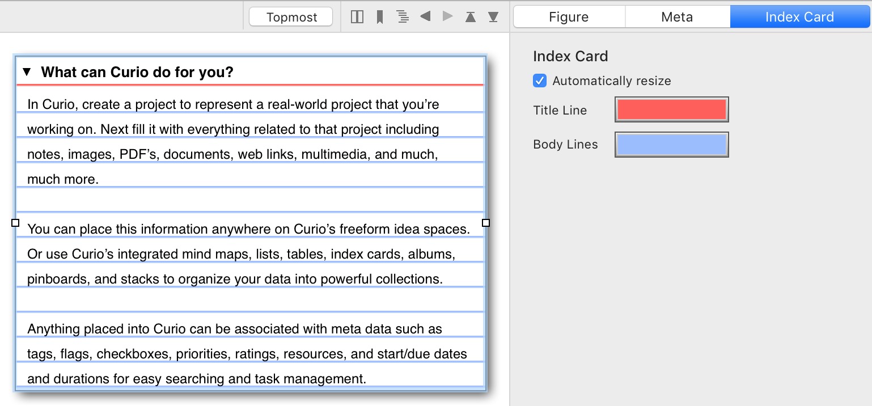The width and height of the screenshot is (872, 406).
Task: Click the line starting "pinboards, and stacks"
Action: pos(235,279)
